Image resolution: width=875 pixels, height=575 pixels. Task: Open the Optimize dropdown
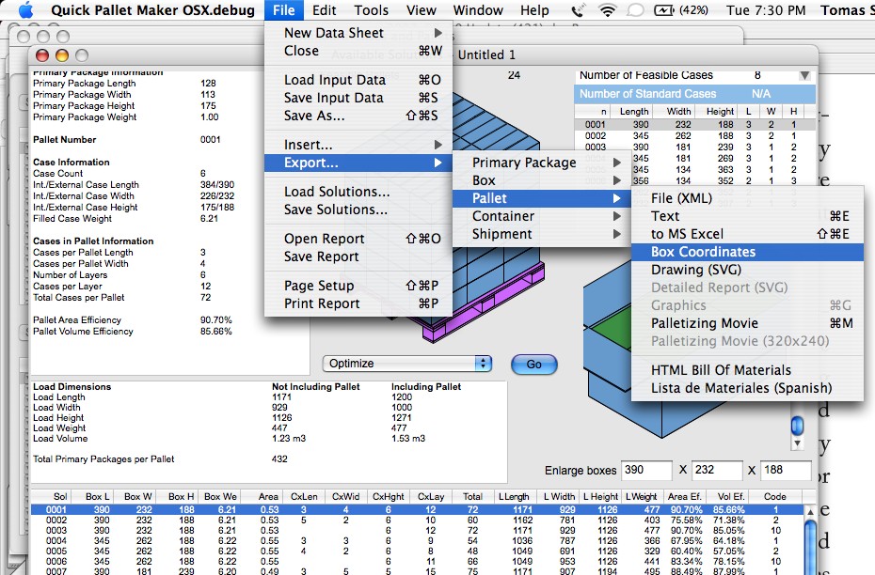[x=407, y=364]
